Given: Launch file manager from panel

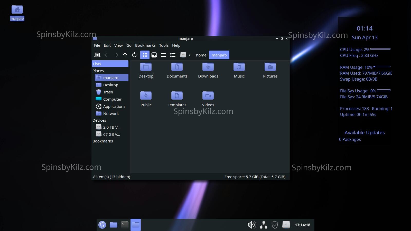Looking at the screenshot, I should coord(114,225).
